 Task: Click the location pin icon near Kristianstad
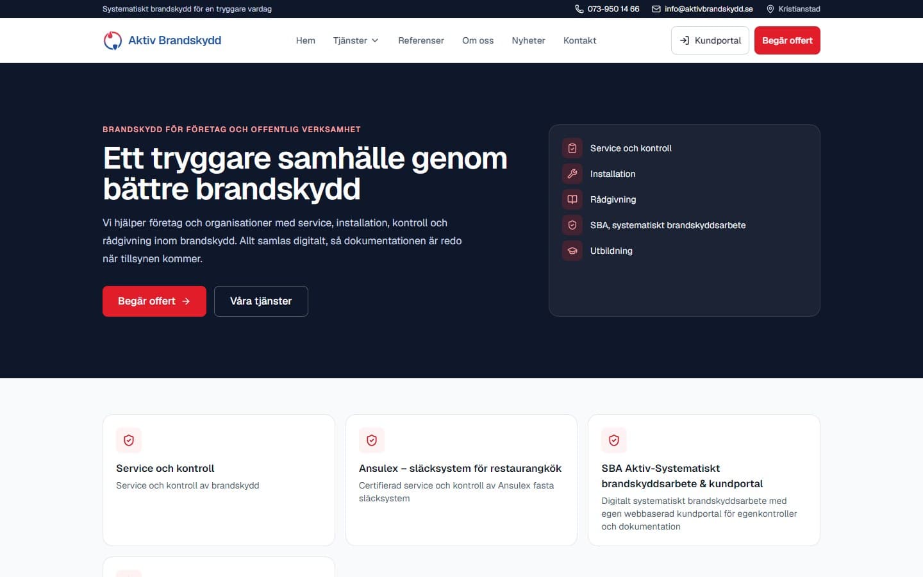point(770,9)
